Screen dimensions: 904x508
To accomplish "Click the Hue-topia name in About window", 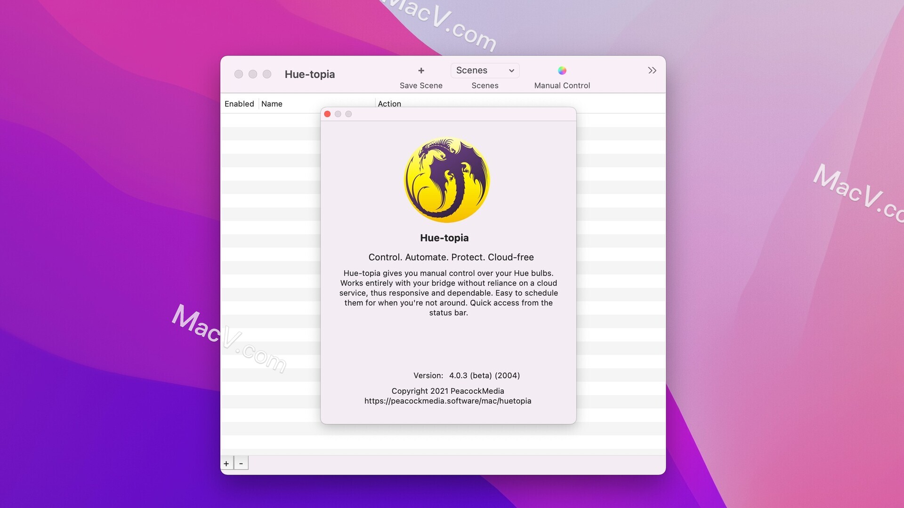I will click(444, 238).
